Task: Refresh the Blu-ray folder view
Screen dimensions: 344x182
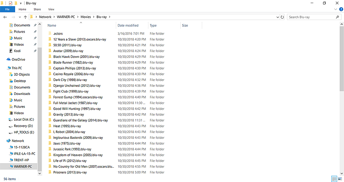Action: point(282,17)
